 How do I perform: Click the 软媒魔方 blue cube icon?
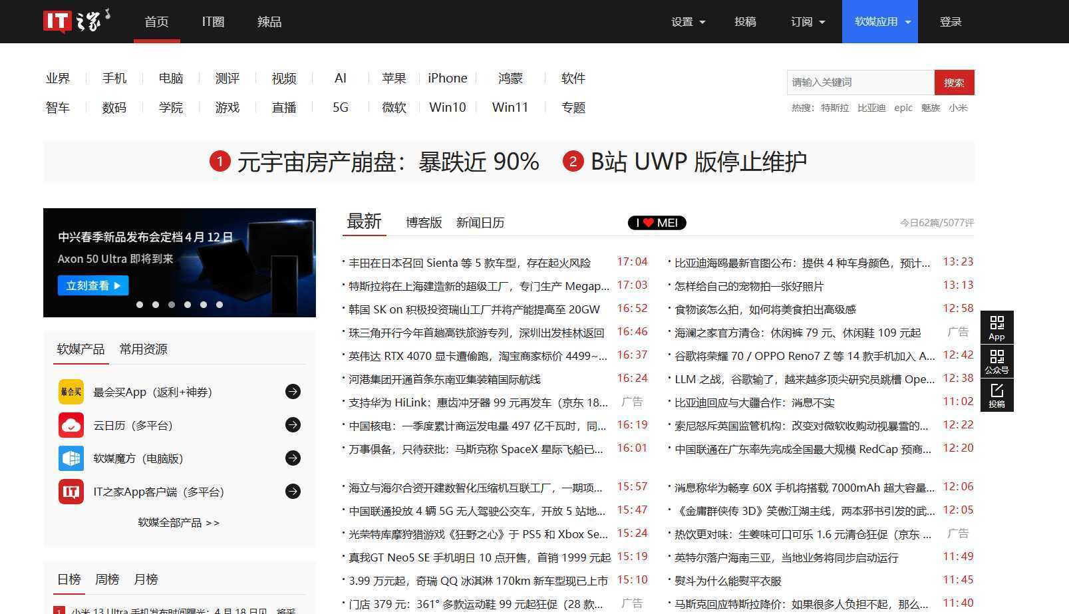(x=71, y=458)
